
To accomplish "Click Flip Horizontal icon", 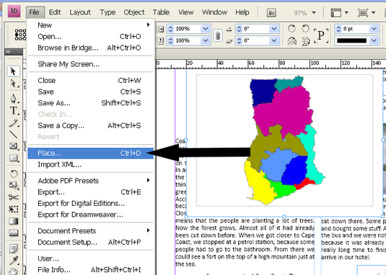I will coord(292,41).
